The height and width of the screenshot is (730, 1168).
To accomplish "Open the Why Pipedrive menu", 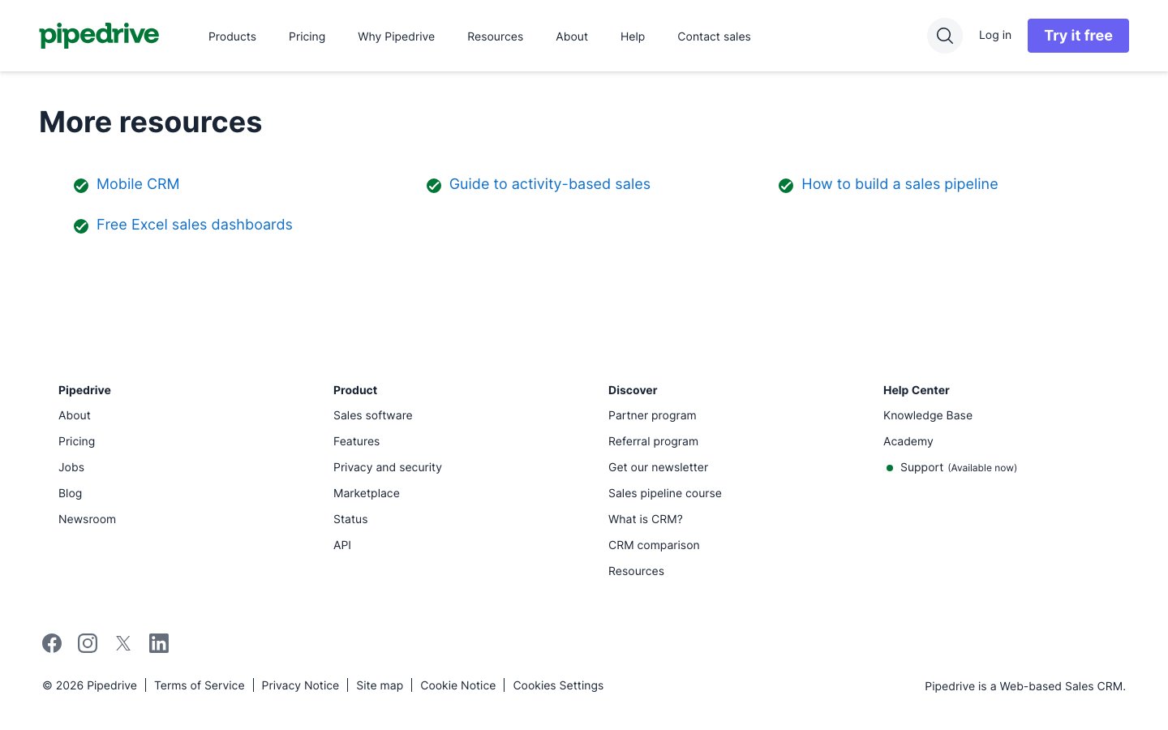I will pos(396,36).
